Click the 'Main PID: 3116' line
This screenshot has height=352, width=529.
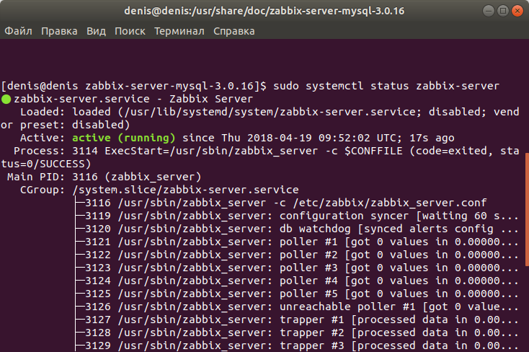(105, 177)
